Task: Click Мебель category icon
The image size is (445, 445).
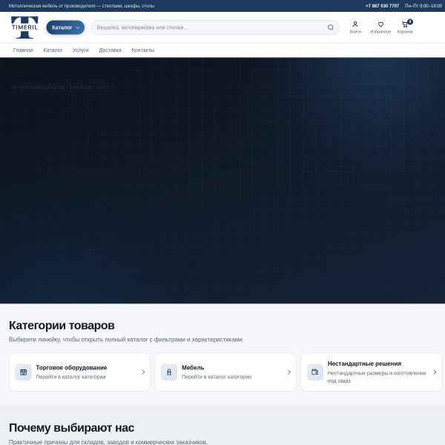Action: [x=169, y=372]
